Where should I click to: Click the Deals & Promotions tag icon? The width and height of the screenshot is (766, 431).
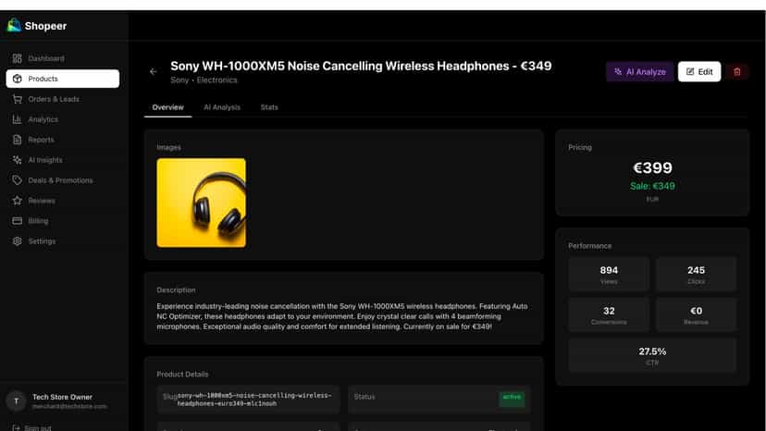click(x=17, y=180)
